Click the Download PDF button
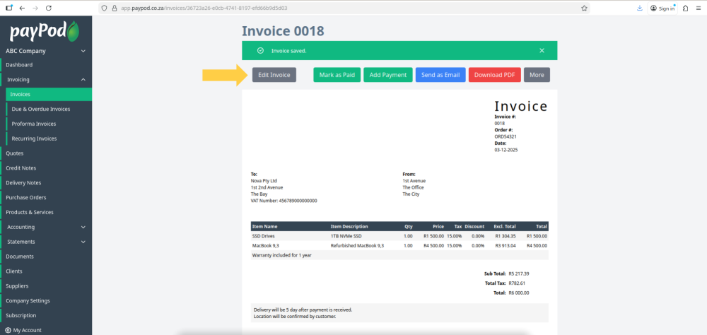Viewport: 707px width, 335px height. click(495, 75)
